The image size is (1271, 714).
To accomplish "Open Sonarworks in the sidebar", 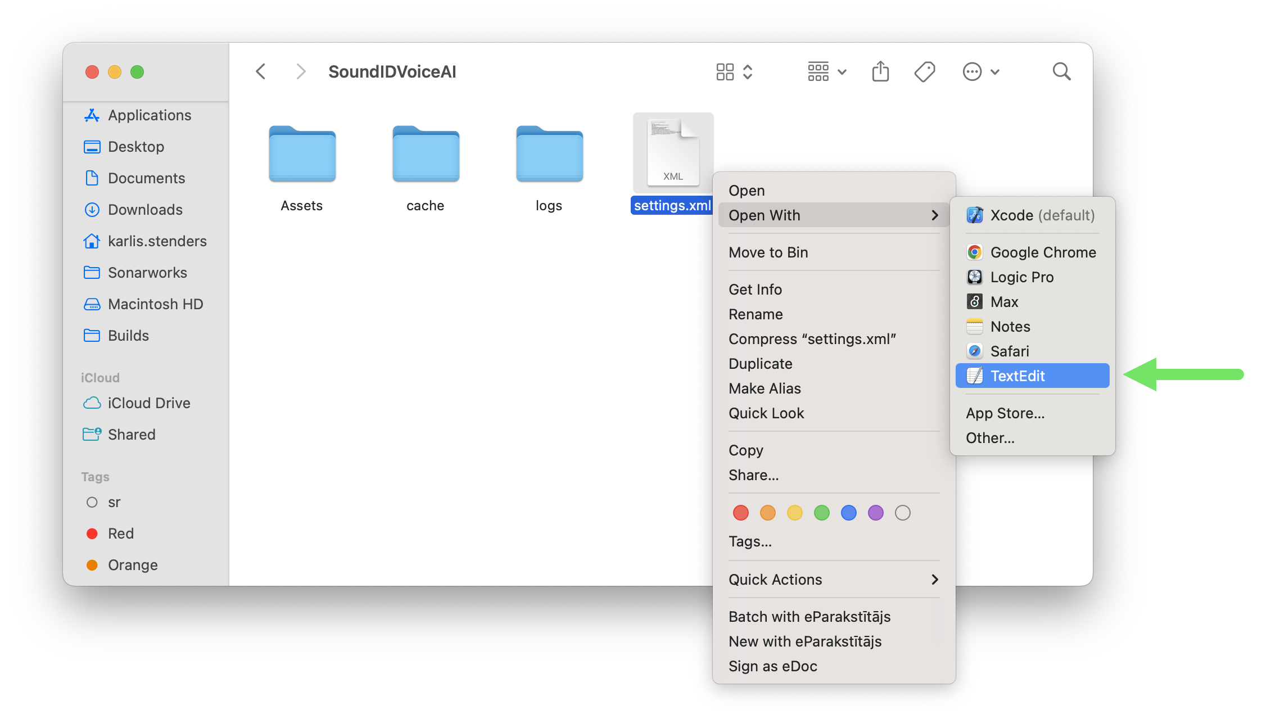I will click(146, 273).
